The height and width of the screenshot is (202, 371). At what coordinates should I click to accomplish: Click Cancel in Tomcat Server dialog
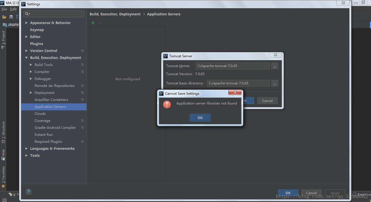[267, 101]
